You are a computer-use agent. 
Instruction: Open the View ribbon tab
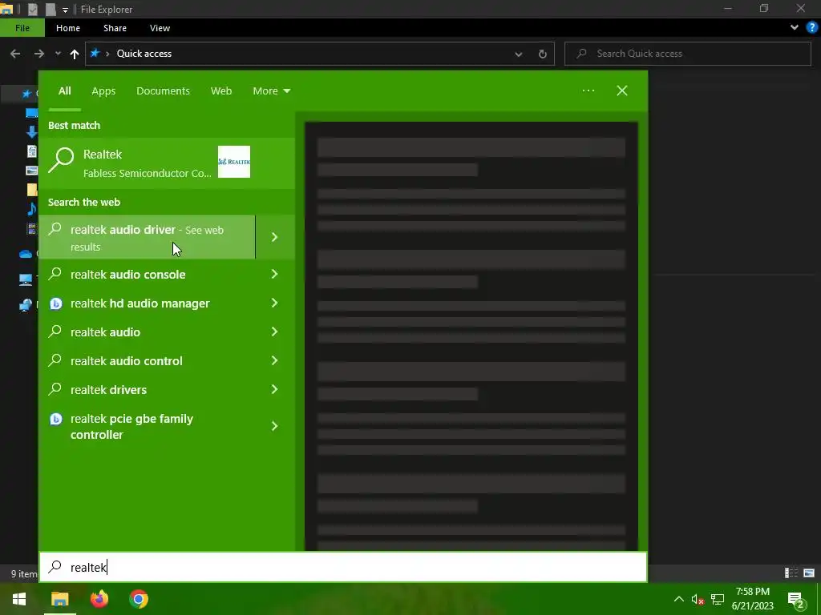[160, 28]
